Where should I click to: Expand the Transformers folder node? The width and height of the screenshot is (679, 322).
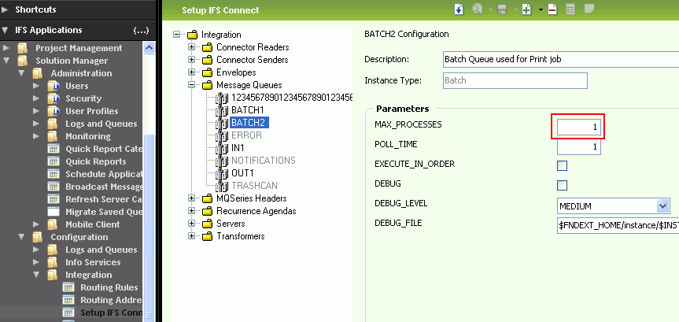(x=191, y=236)
